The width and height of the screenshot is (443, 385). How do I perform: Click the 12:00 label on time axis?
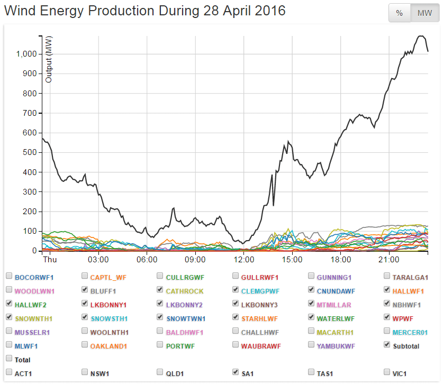(x=243, y=260)
